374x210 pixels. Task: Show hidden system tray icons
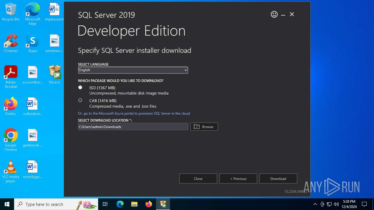click(315, 204)
